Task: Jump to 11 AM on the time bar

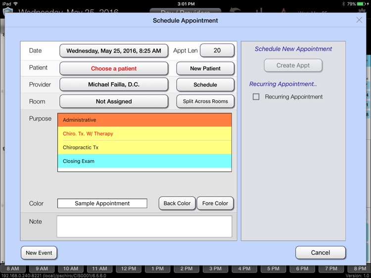Action: tap(99, 269)
